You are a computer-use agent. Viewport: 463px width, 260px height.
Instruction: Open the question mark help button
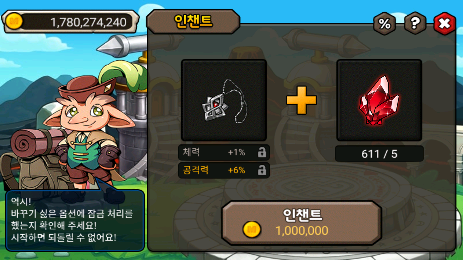pyautogui.click(x=415, y=23)
